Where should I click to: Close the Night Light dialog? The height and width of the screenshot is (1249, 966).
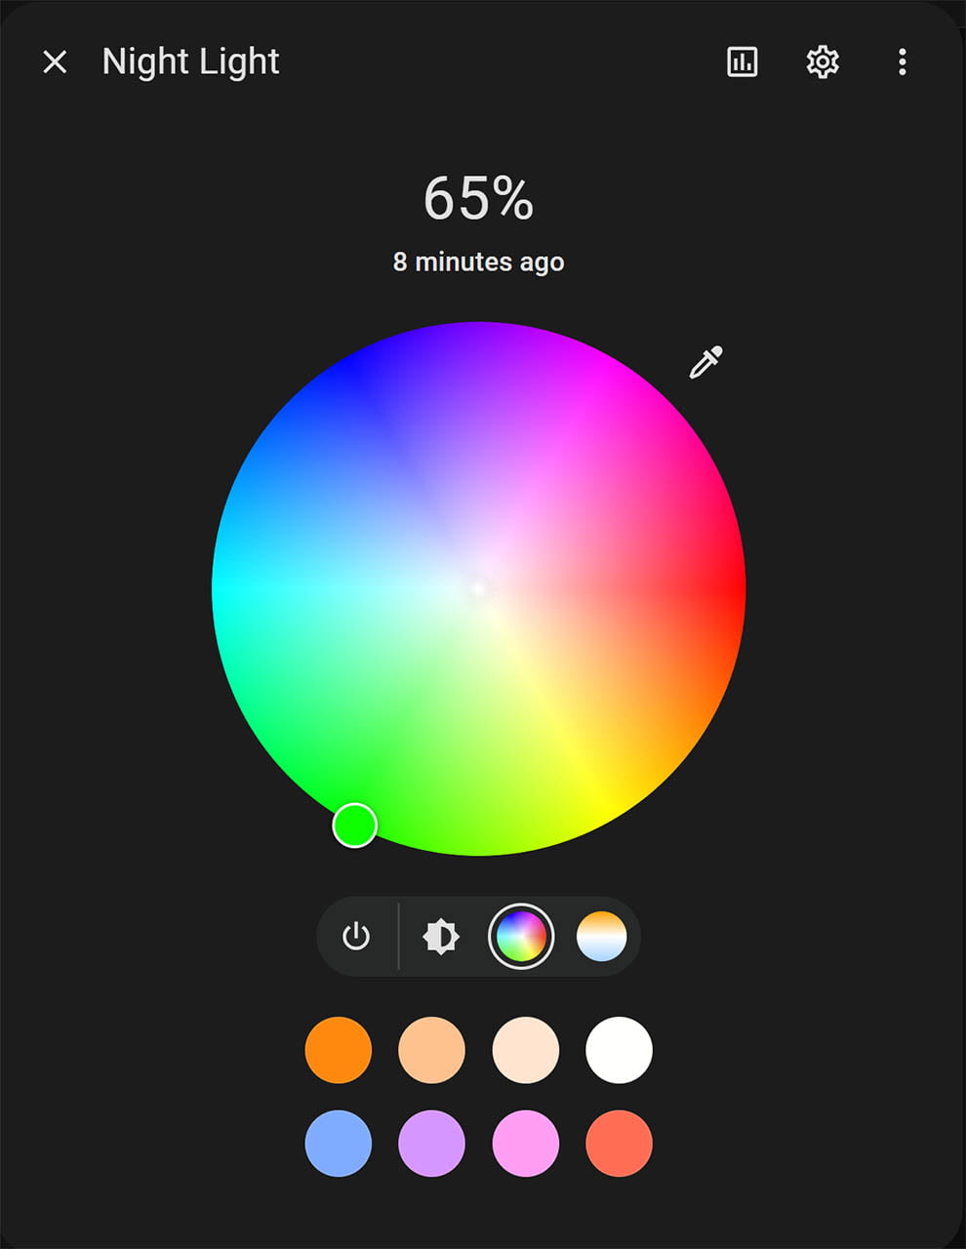coord(55,61)
